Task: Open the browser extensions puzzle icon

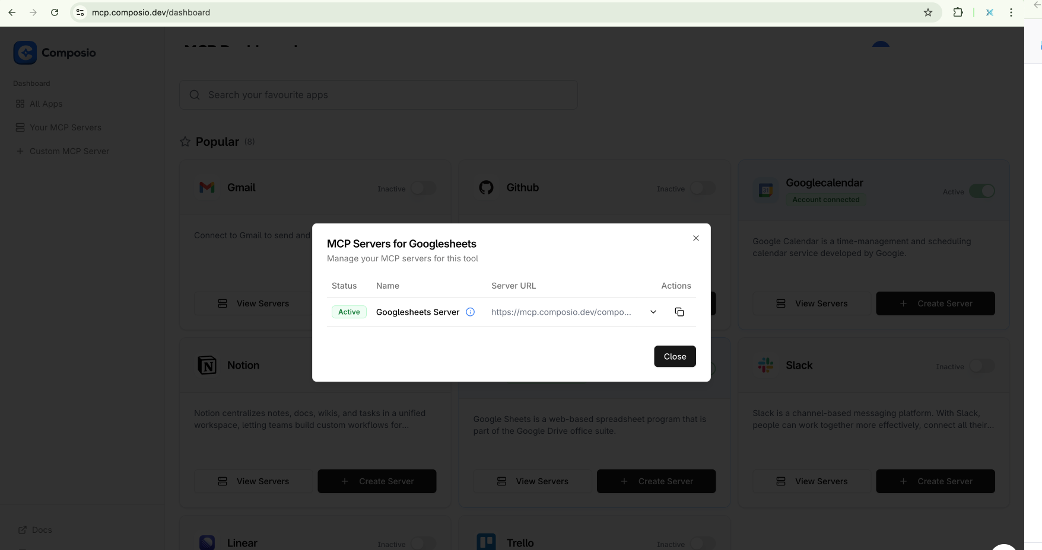Action: tap(958, 12)
